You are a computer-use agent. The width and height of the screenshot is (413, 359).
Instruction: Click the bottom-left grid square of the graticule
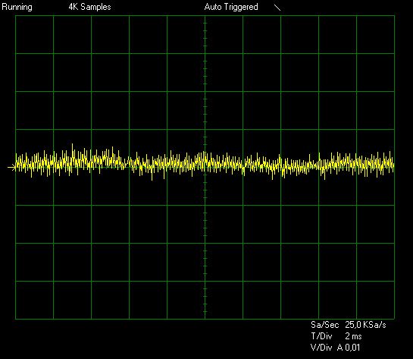click(35, 300)
